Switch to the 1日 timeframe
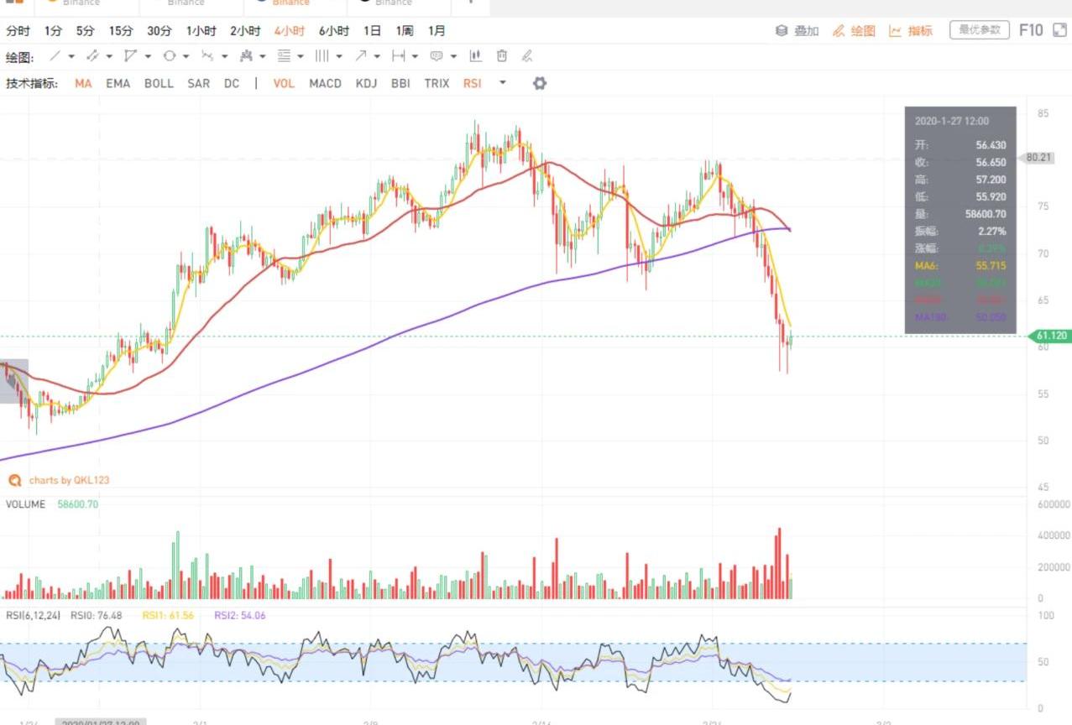1072x725 pixels. pyautogui.click(x=372, y=30)
